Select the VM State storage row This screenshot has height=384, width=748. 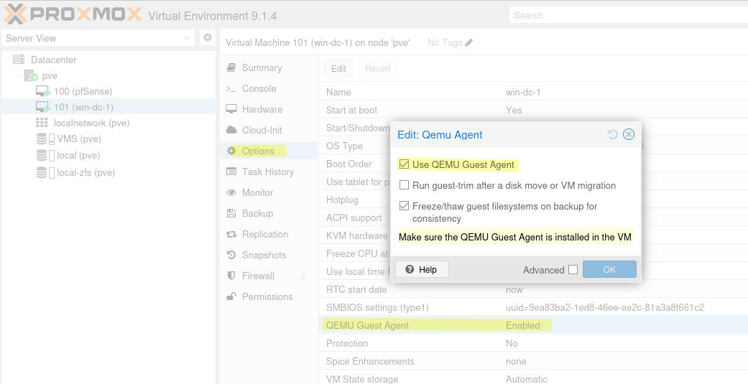click(x=533, y=378)
